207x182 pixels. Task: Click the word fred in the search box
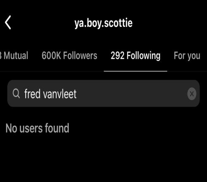pos(32,94)
